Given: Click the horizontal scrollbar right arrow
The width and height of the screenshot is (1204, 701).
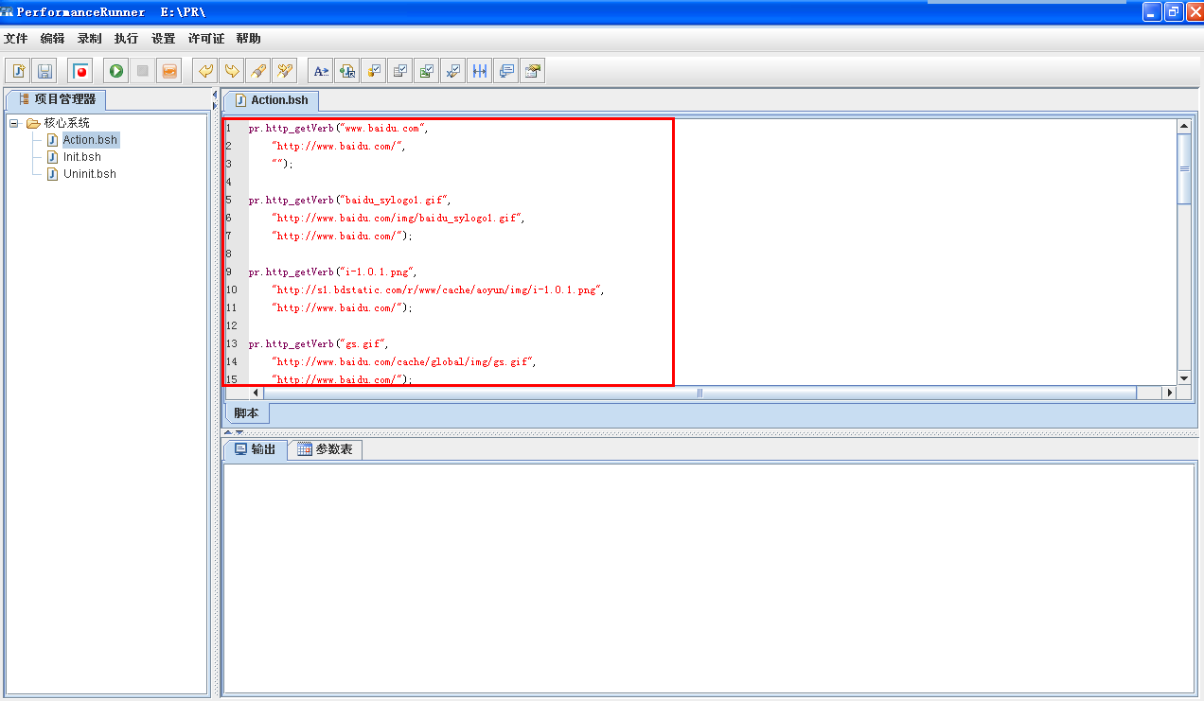Looking at the screenshot, I should 1168,393.
